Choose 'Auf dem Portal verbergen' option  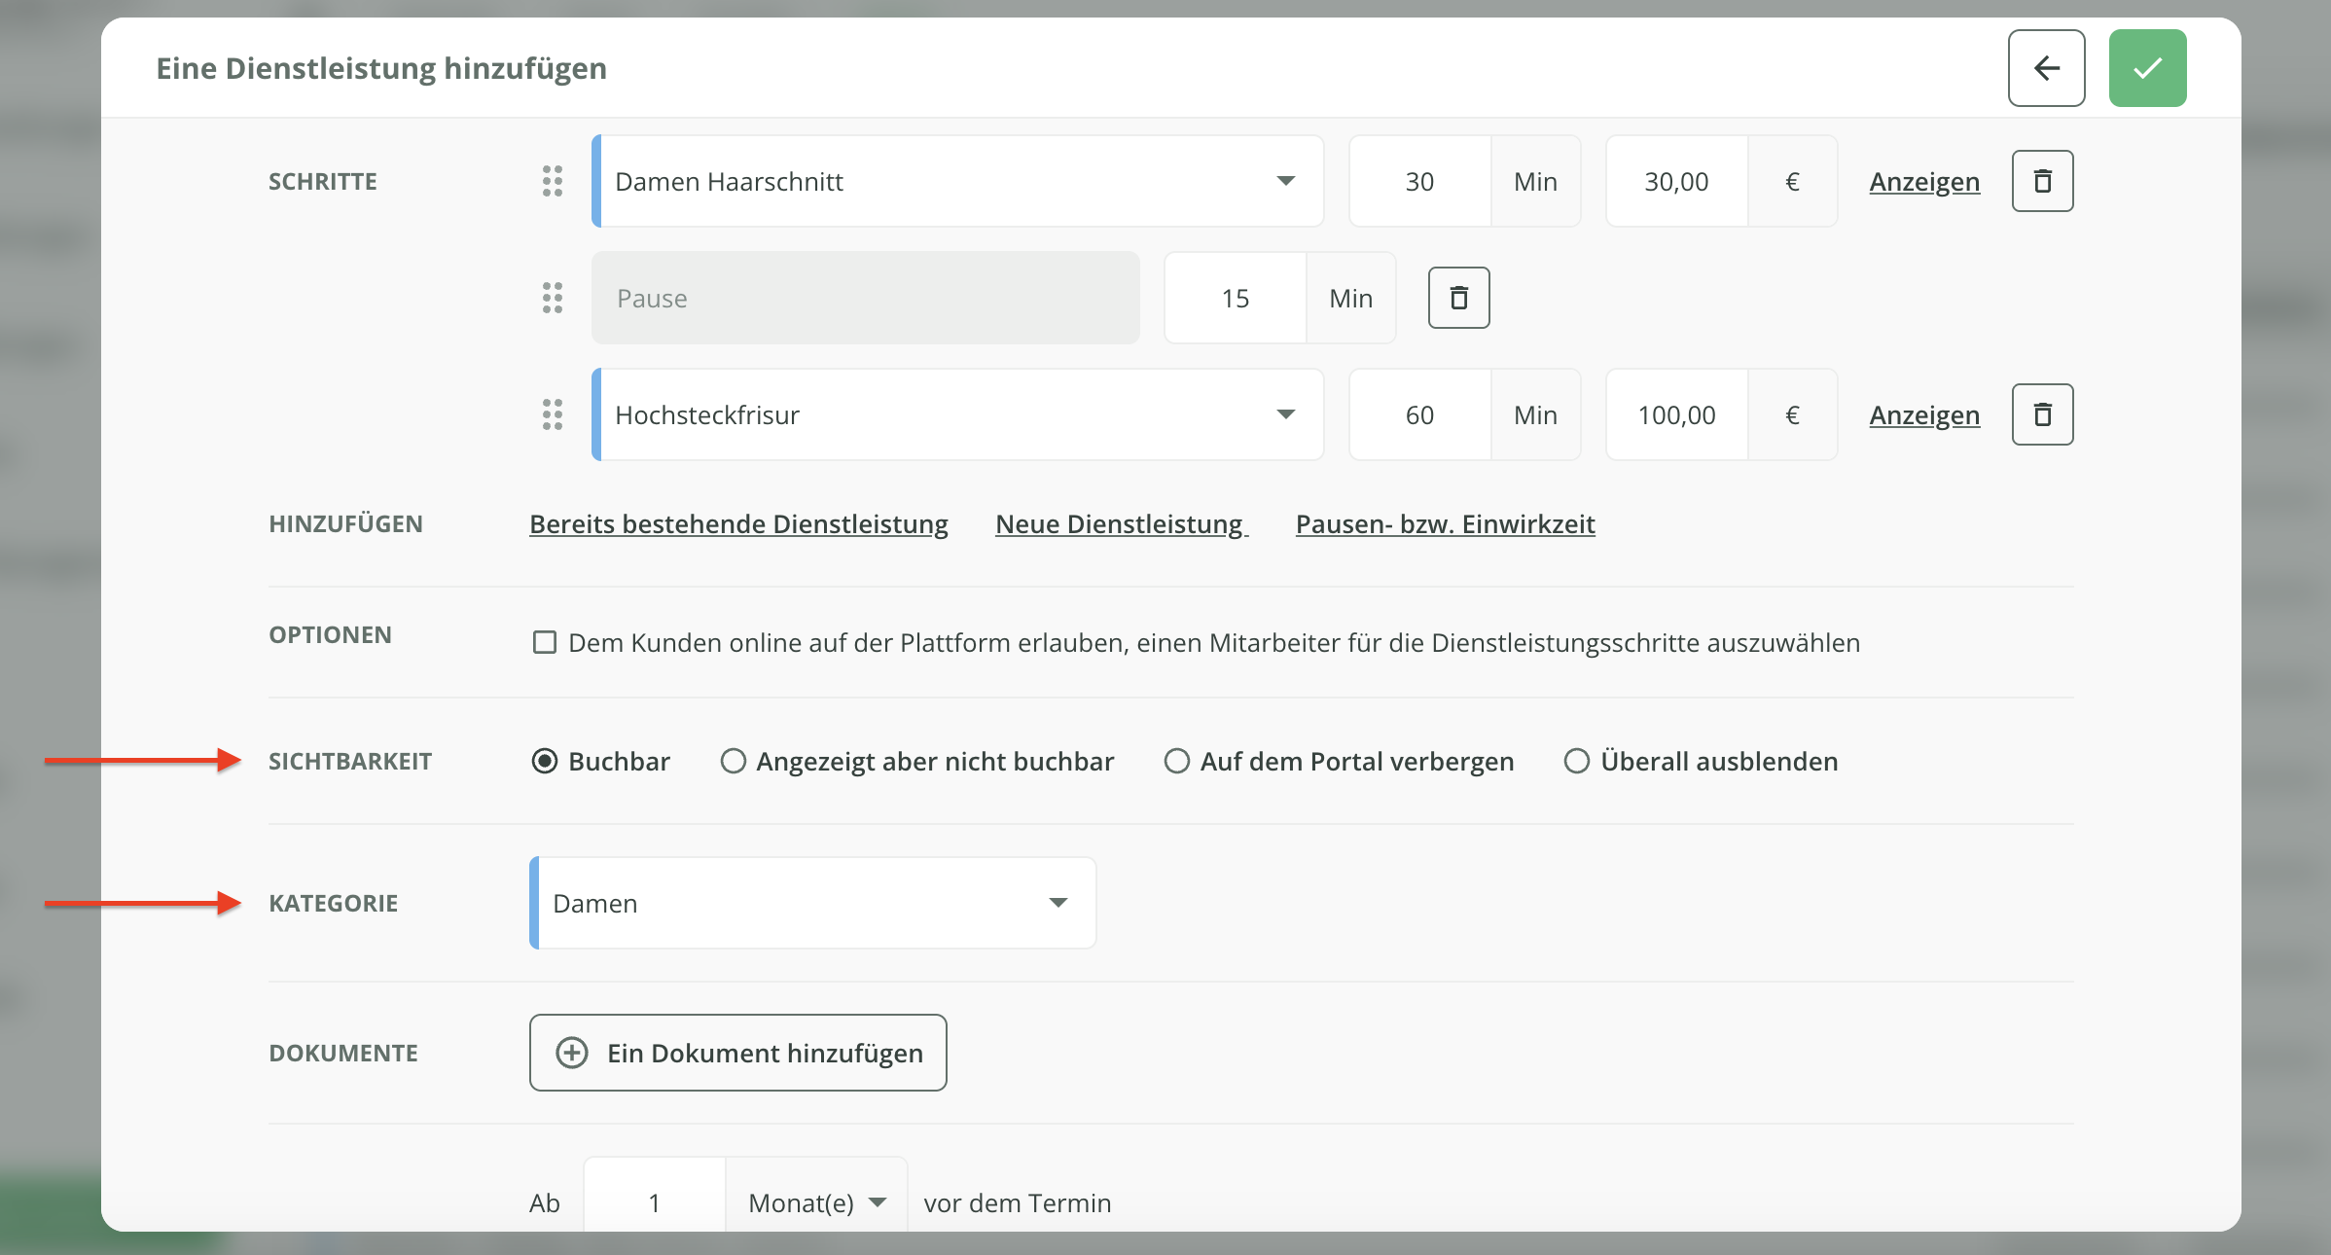(1176, 761)
